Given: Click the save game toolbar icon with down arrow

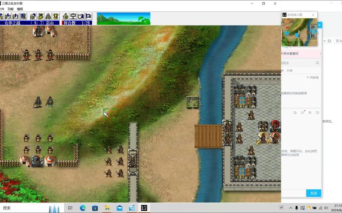Looking at the screenshot, I should click(8, 16).
